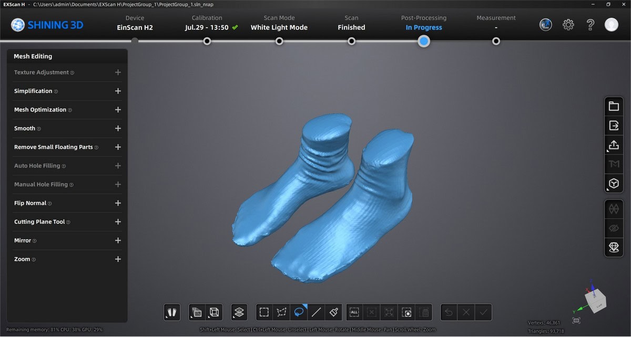The width and height of the screenshot is (631, 337).
Task: Click the Post-Processing progress marker
Action: (424, 41)
